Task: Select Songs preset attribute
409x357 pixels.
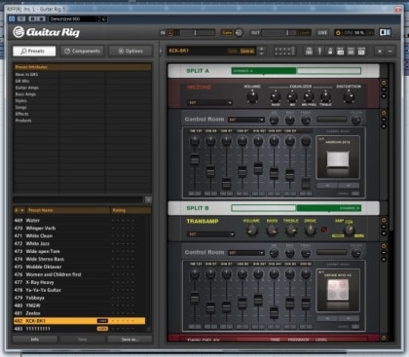Action: click(x=21, y=107)
